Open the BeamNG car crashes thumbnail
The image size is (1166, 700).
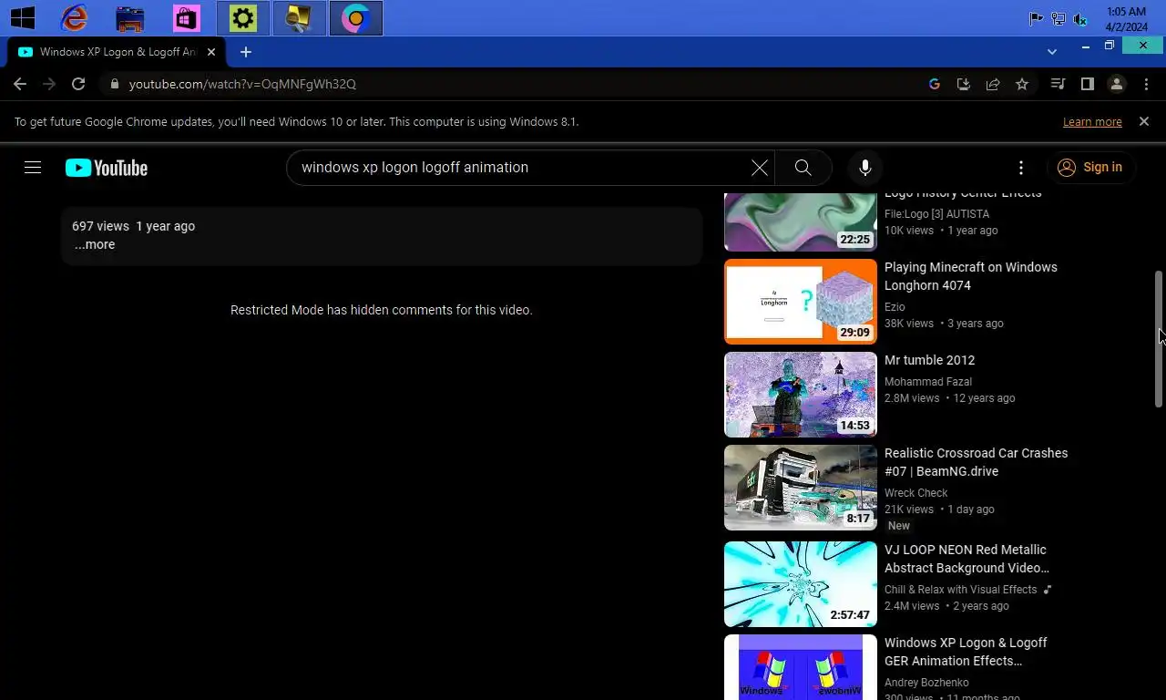(800, 488)
